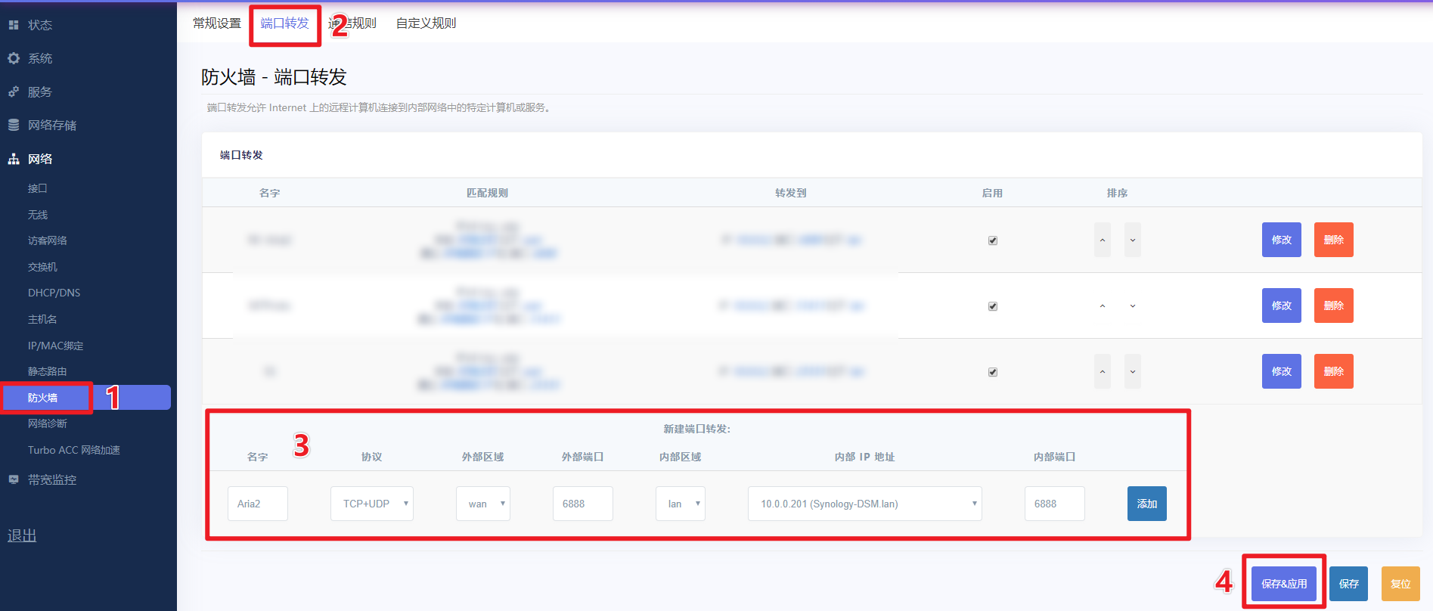Viewport: 1433px width, 611px height.
Task: Select 防火墙 in the sidebar
Action: [x=85, y=398]
